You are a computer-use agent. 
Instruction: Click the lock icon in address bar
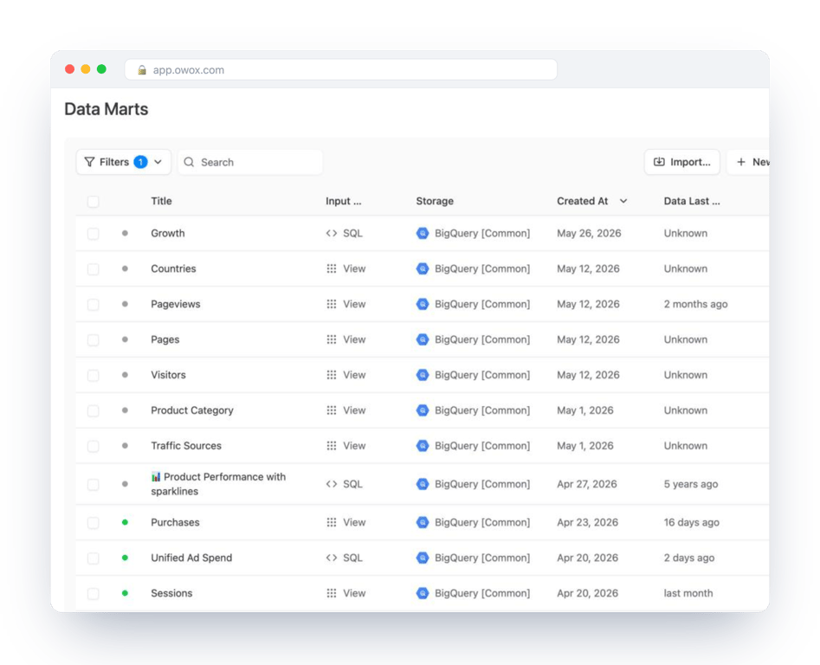point(142,70)
